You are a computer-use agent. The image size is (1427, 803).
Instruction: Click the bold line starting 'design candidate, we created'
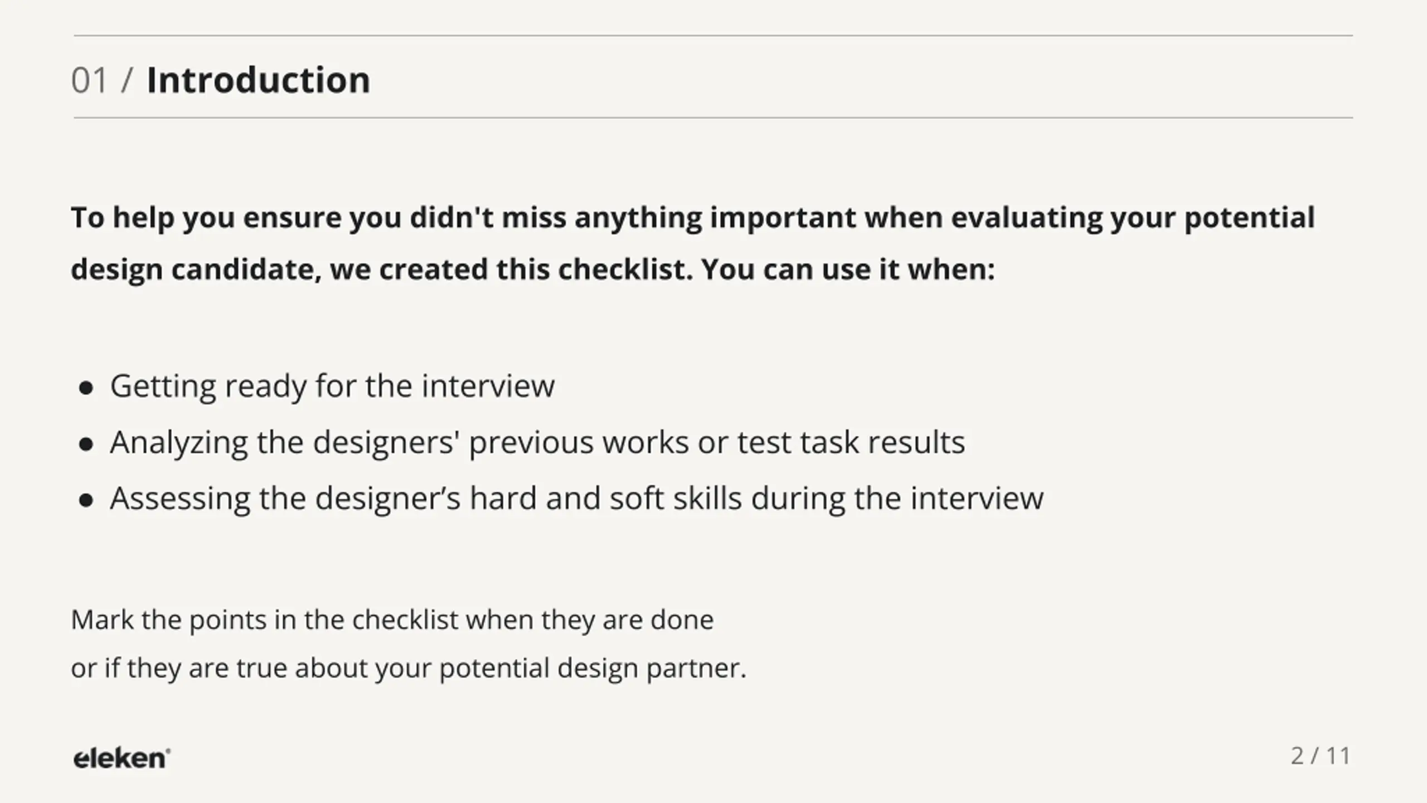click(x=533, y=270)
